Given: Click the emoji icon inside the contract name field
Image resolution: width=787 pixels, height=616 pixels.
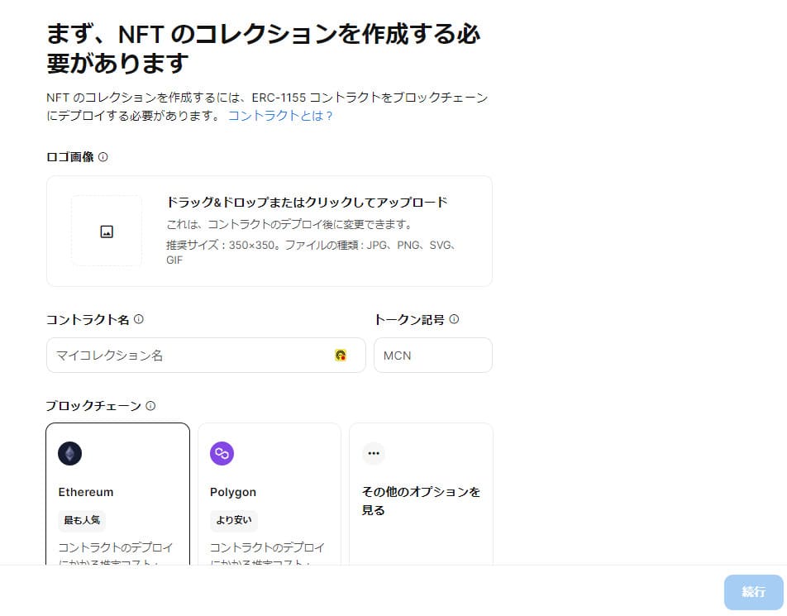Looking at the screenshot, I should pos(341,355).
